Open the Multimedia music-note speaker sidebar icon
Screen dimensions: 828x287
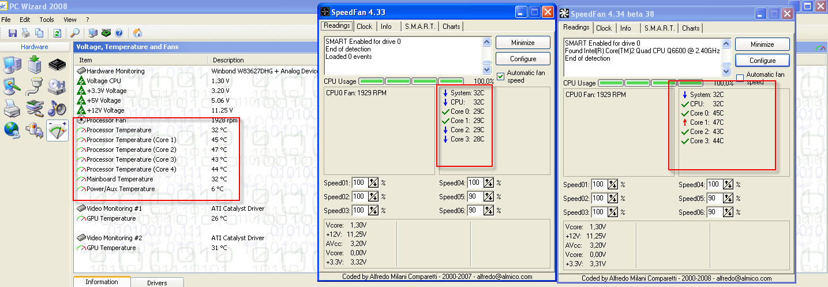click(57, 108)
